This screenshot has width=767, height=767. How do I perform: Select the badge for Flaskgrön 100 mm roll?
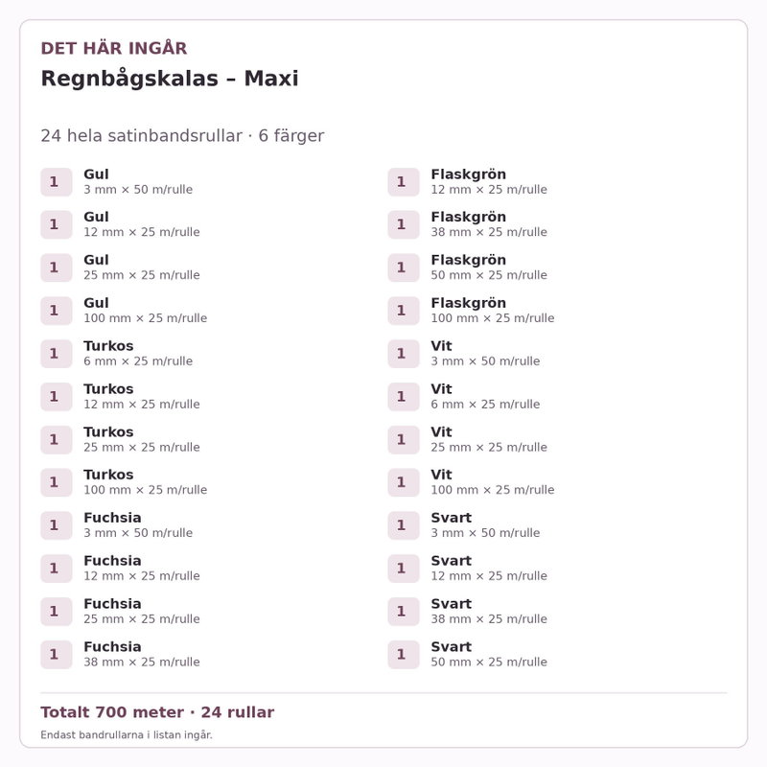[404, 311]
